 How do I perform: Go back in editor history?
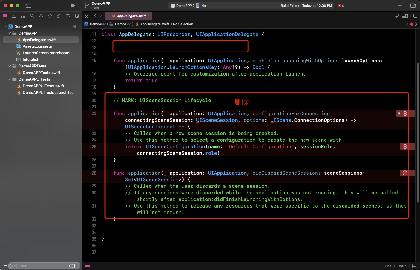coord(95,16)
